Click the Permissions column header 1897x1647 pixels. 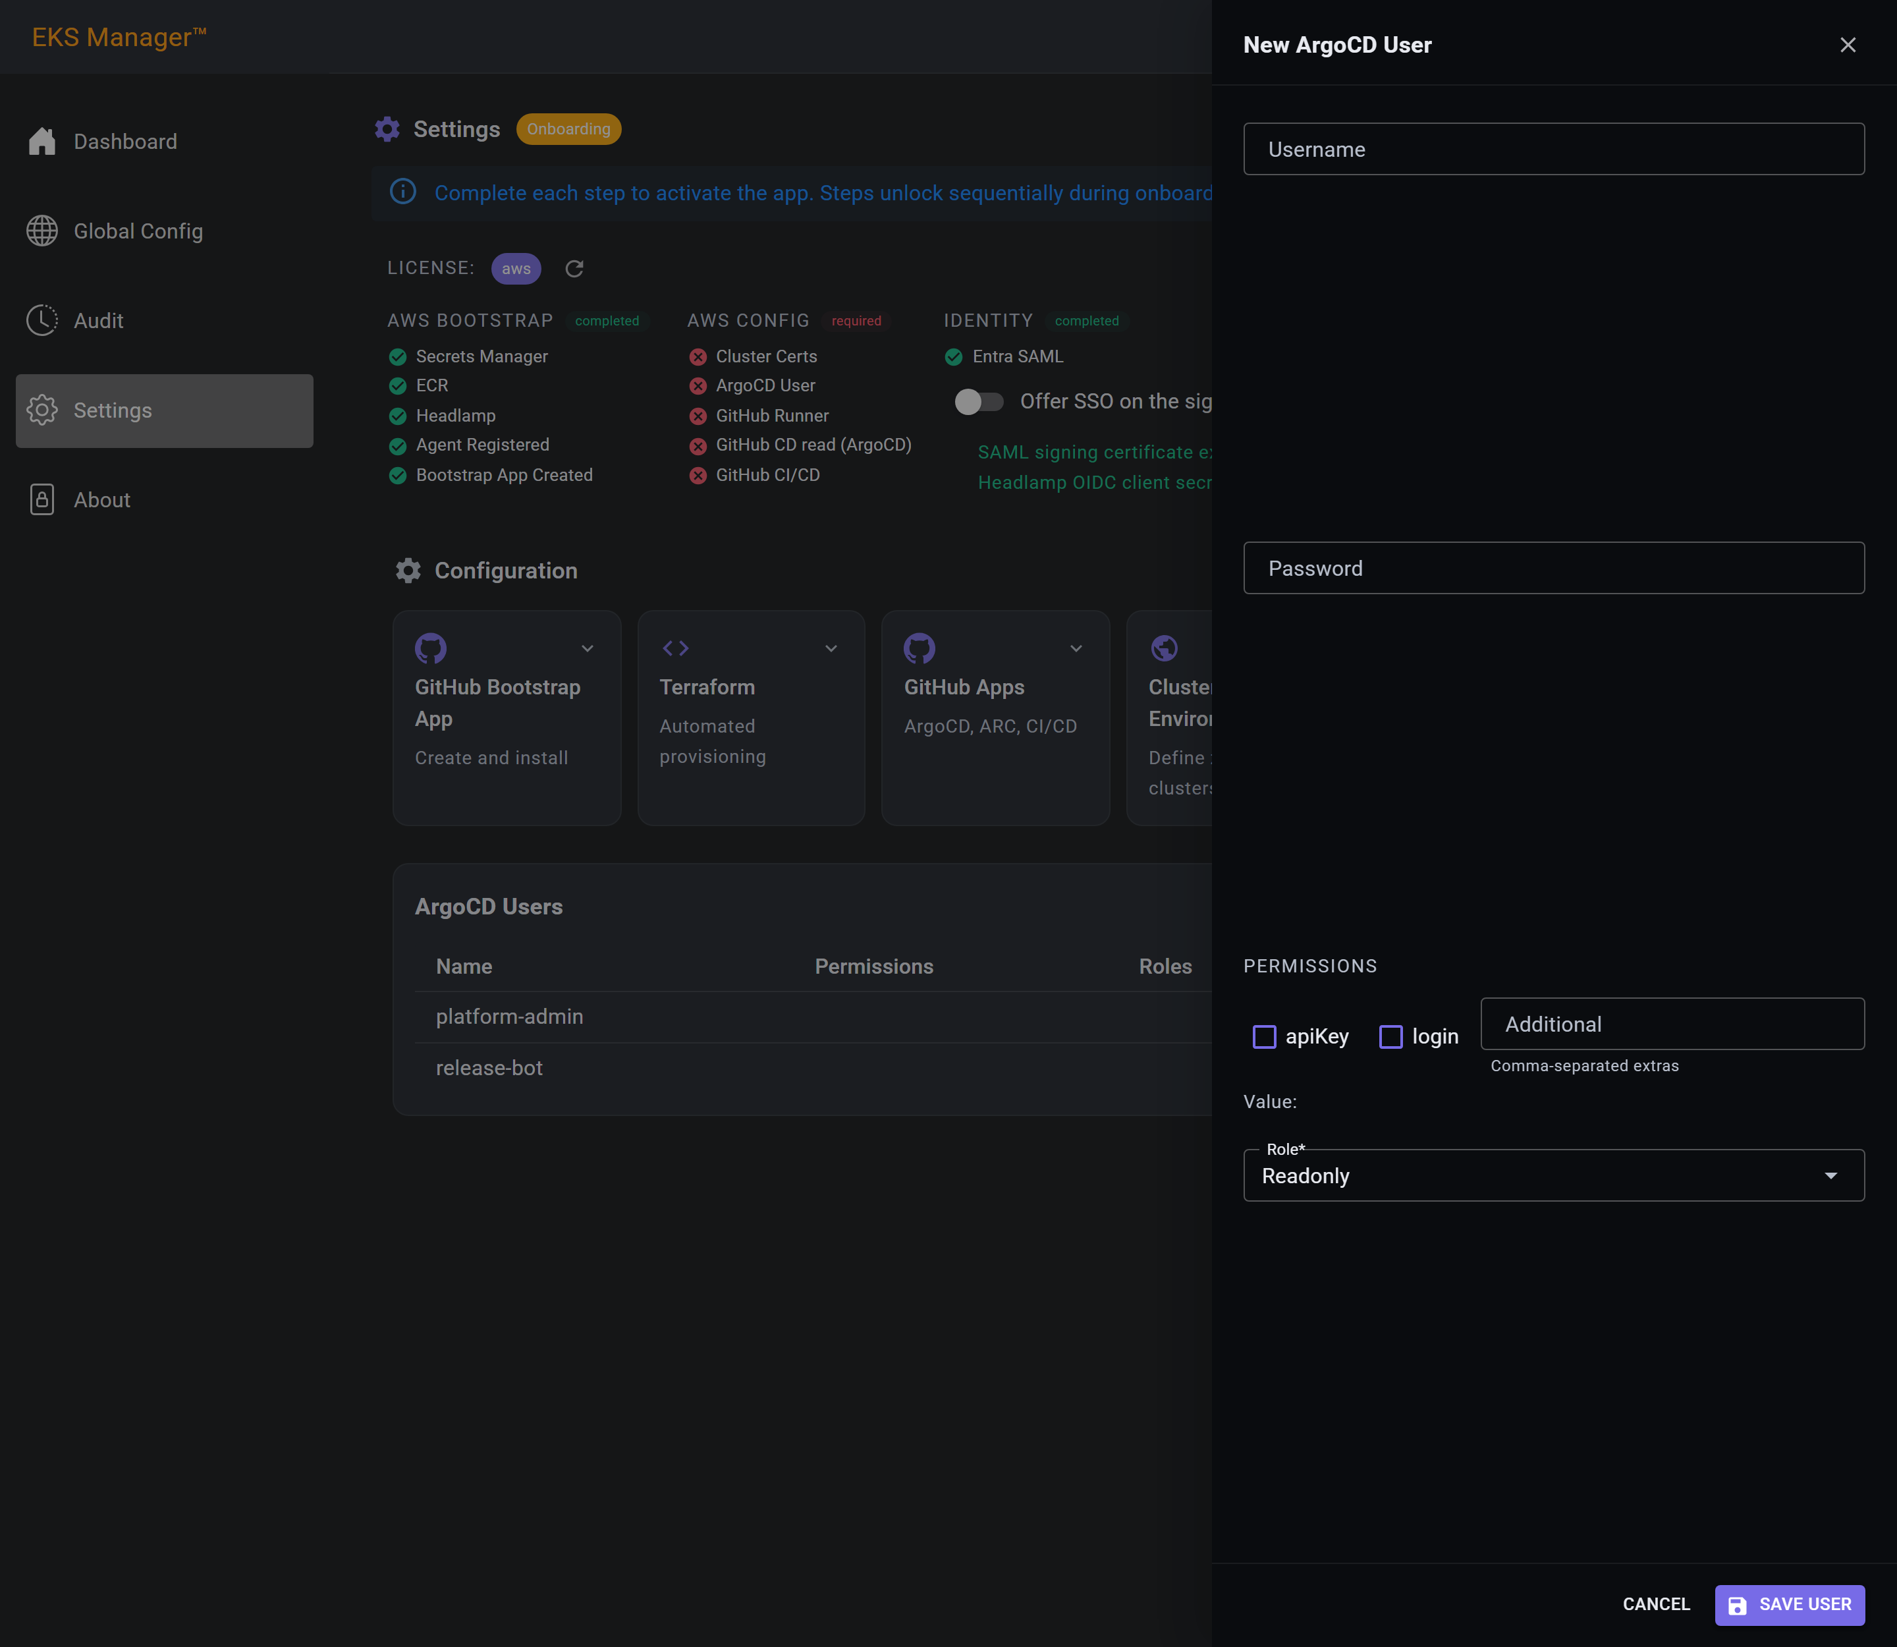(874, 966)
